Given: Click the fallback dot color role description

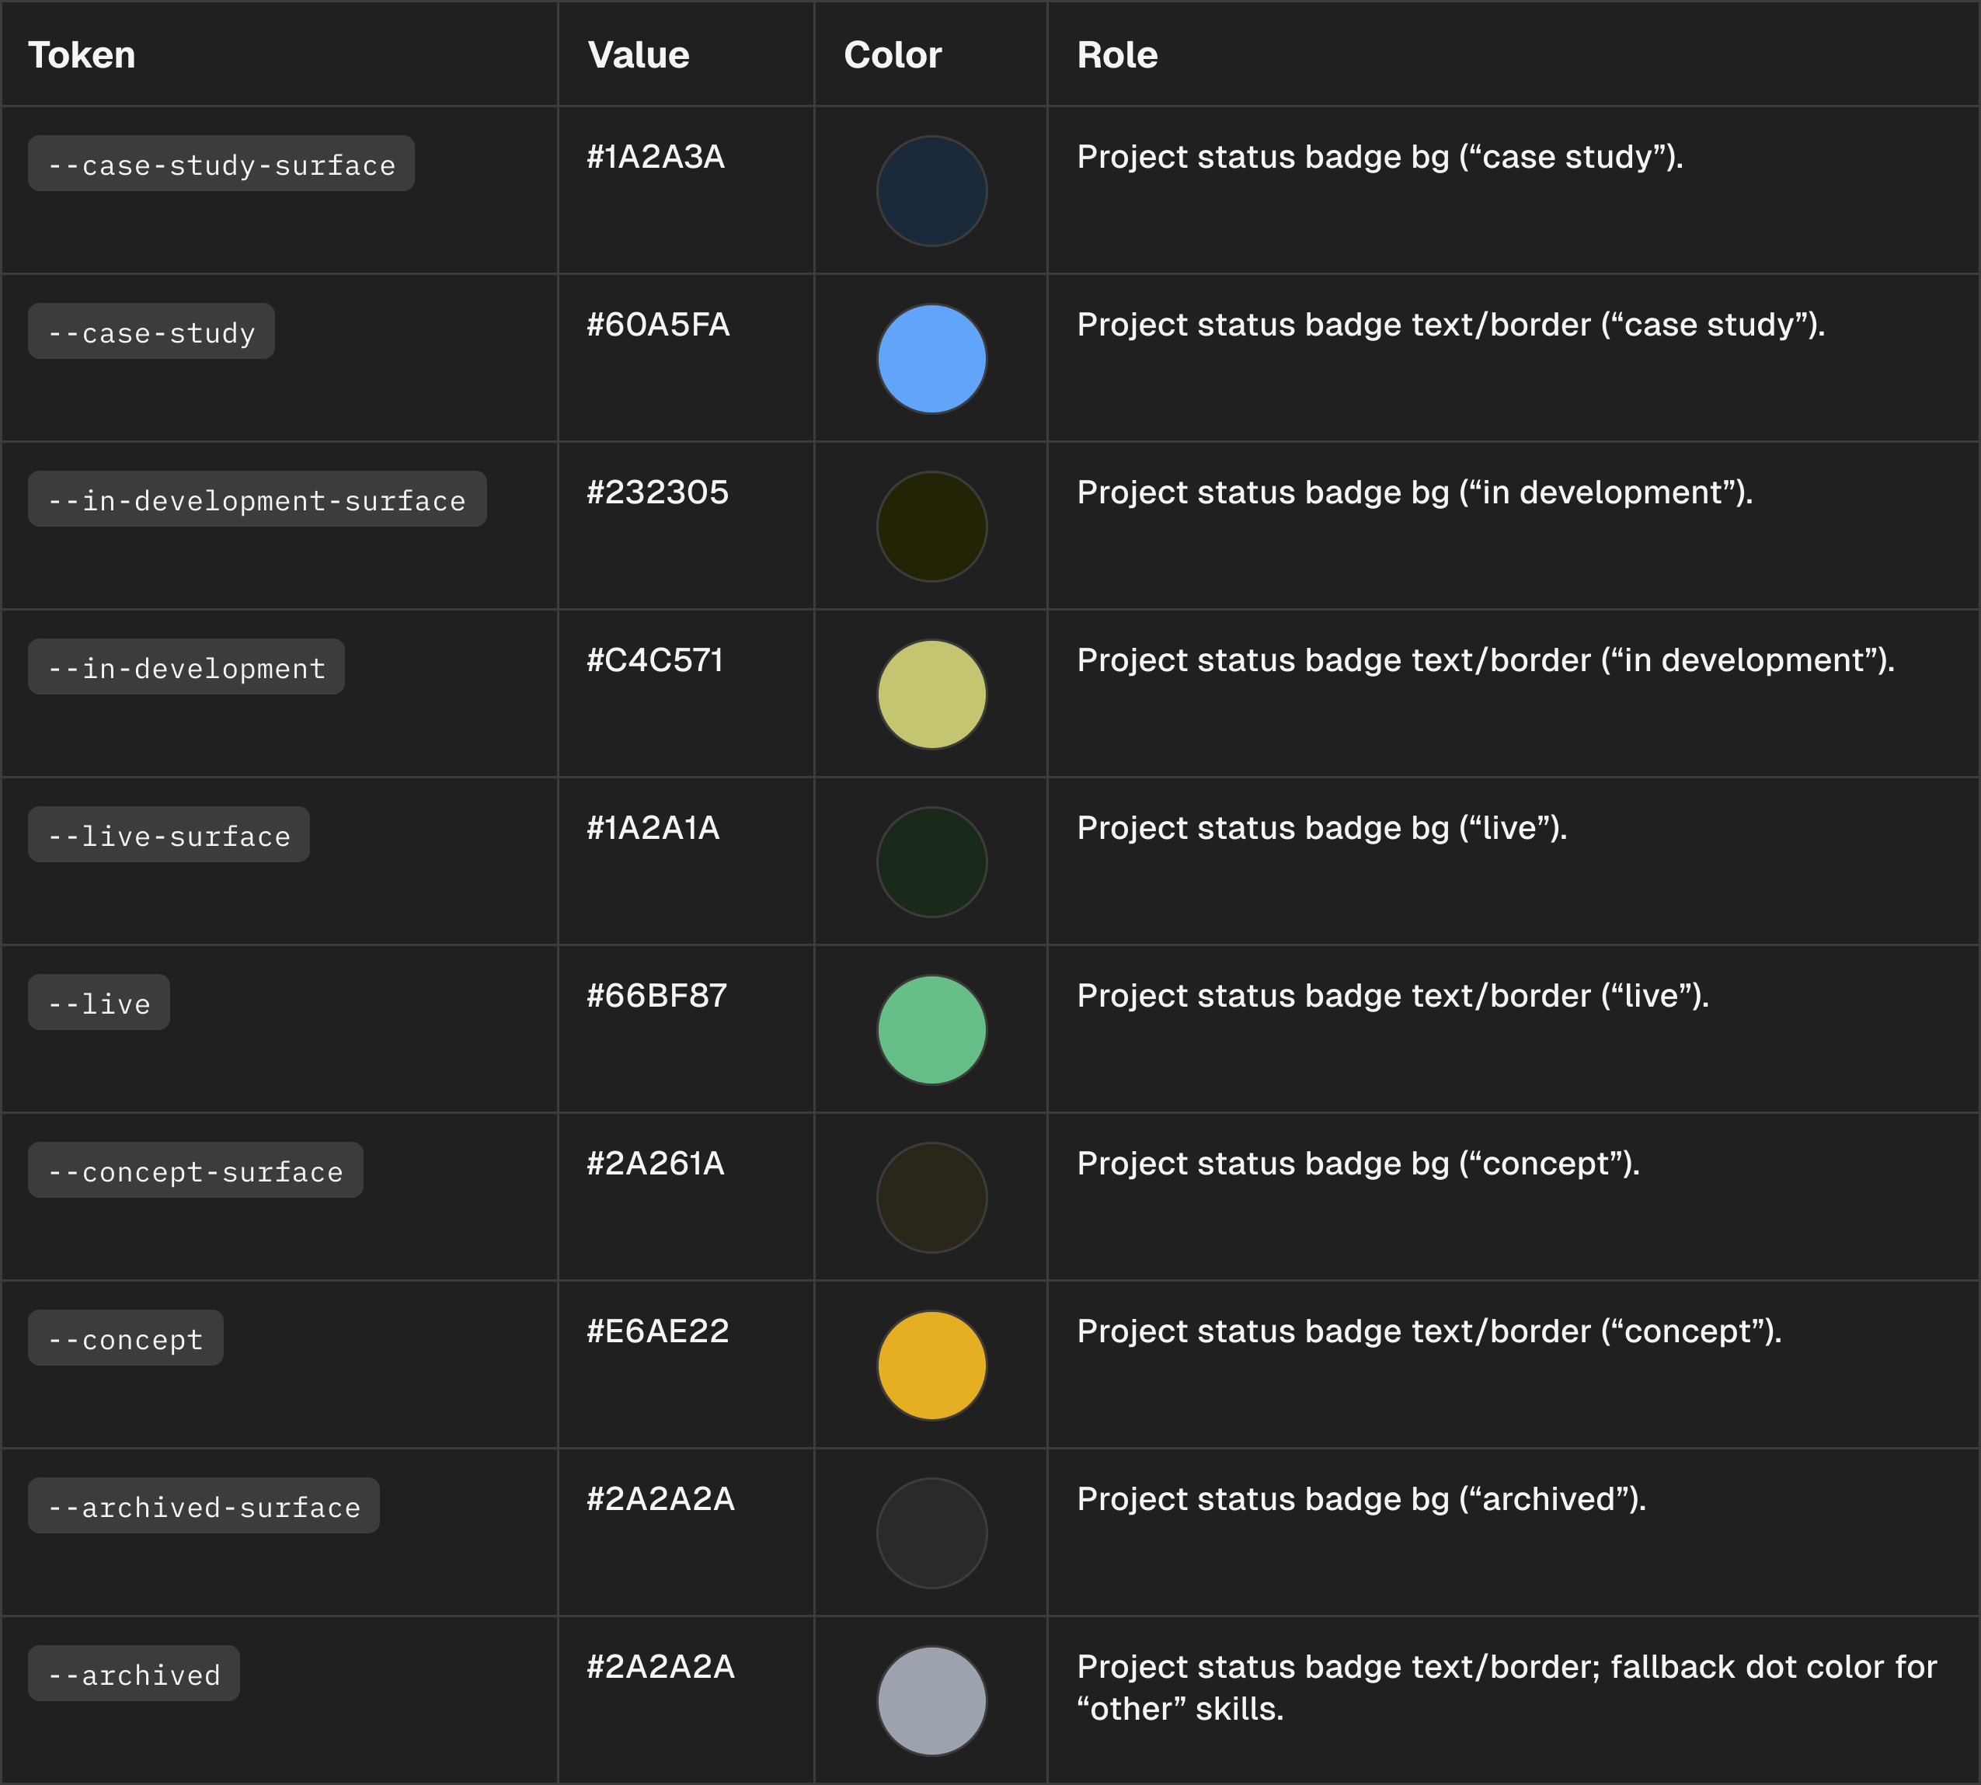Looking at the screenshot, I should [1506, 1687].
